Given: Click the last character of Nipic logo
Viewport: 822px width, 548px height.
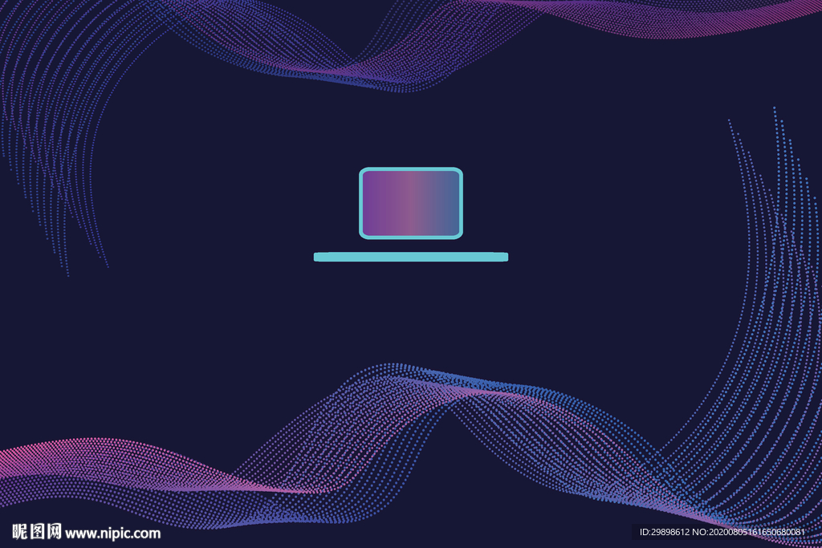Looking at the screenshot, I should pos(55,532).
